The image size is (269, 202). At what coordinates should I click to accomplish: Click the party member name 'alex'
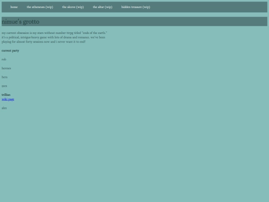[x=4, y=108]
